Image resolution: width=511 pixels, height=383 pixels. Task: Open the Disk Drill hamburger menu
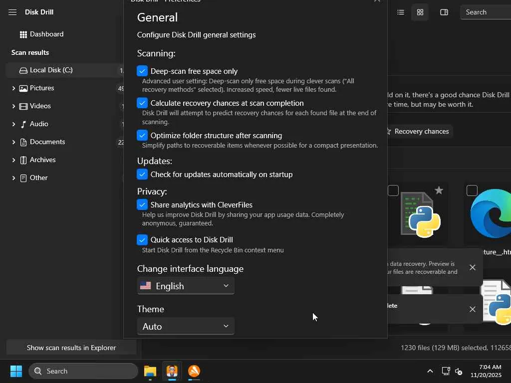(12, 12)
